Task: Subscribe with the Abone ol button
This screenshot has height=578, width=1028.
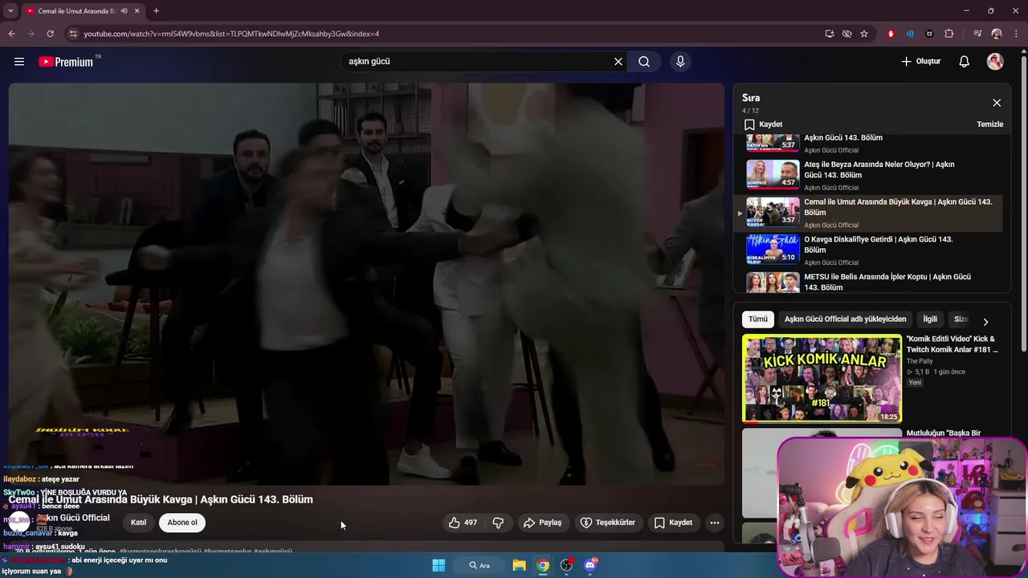Action: point(182,523)
